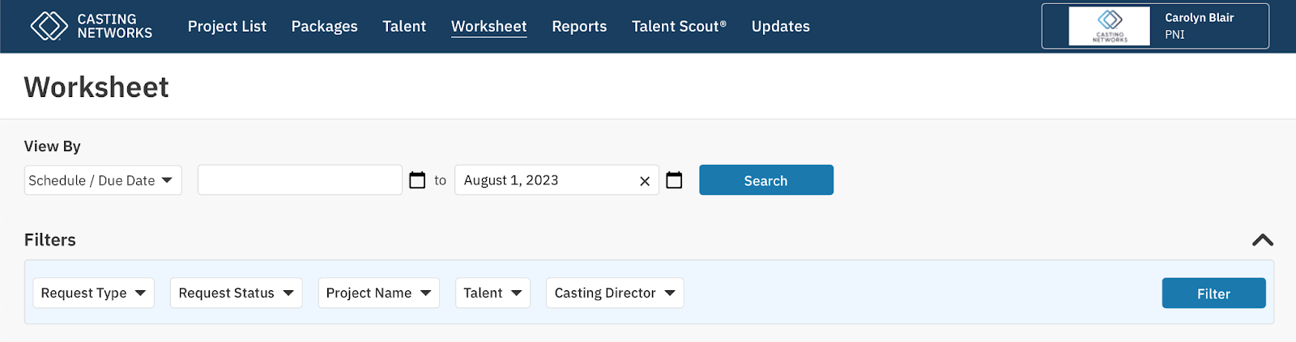Open the Packages menu item
This screenshot has height=342, width=1296.
click(324, 27)
